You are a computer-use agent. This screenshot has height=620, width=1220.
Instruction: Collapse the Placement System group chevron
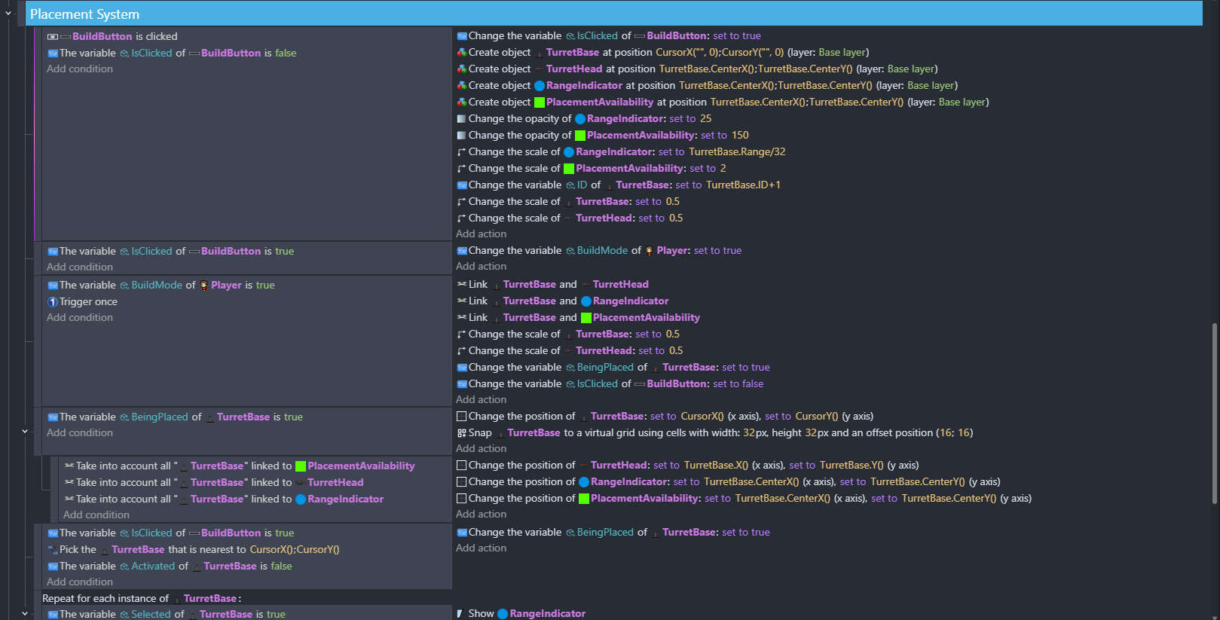(8, 14)
